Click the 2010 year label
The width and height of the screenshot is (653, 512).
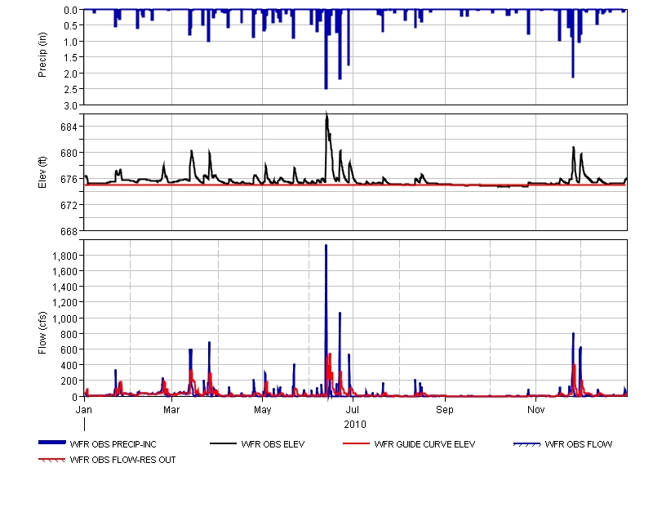(355, 425)
